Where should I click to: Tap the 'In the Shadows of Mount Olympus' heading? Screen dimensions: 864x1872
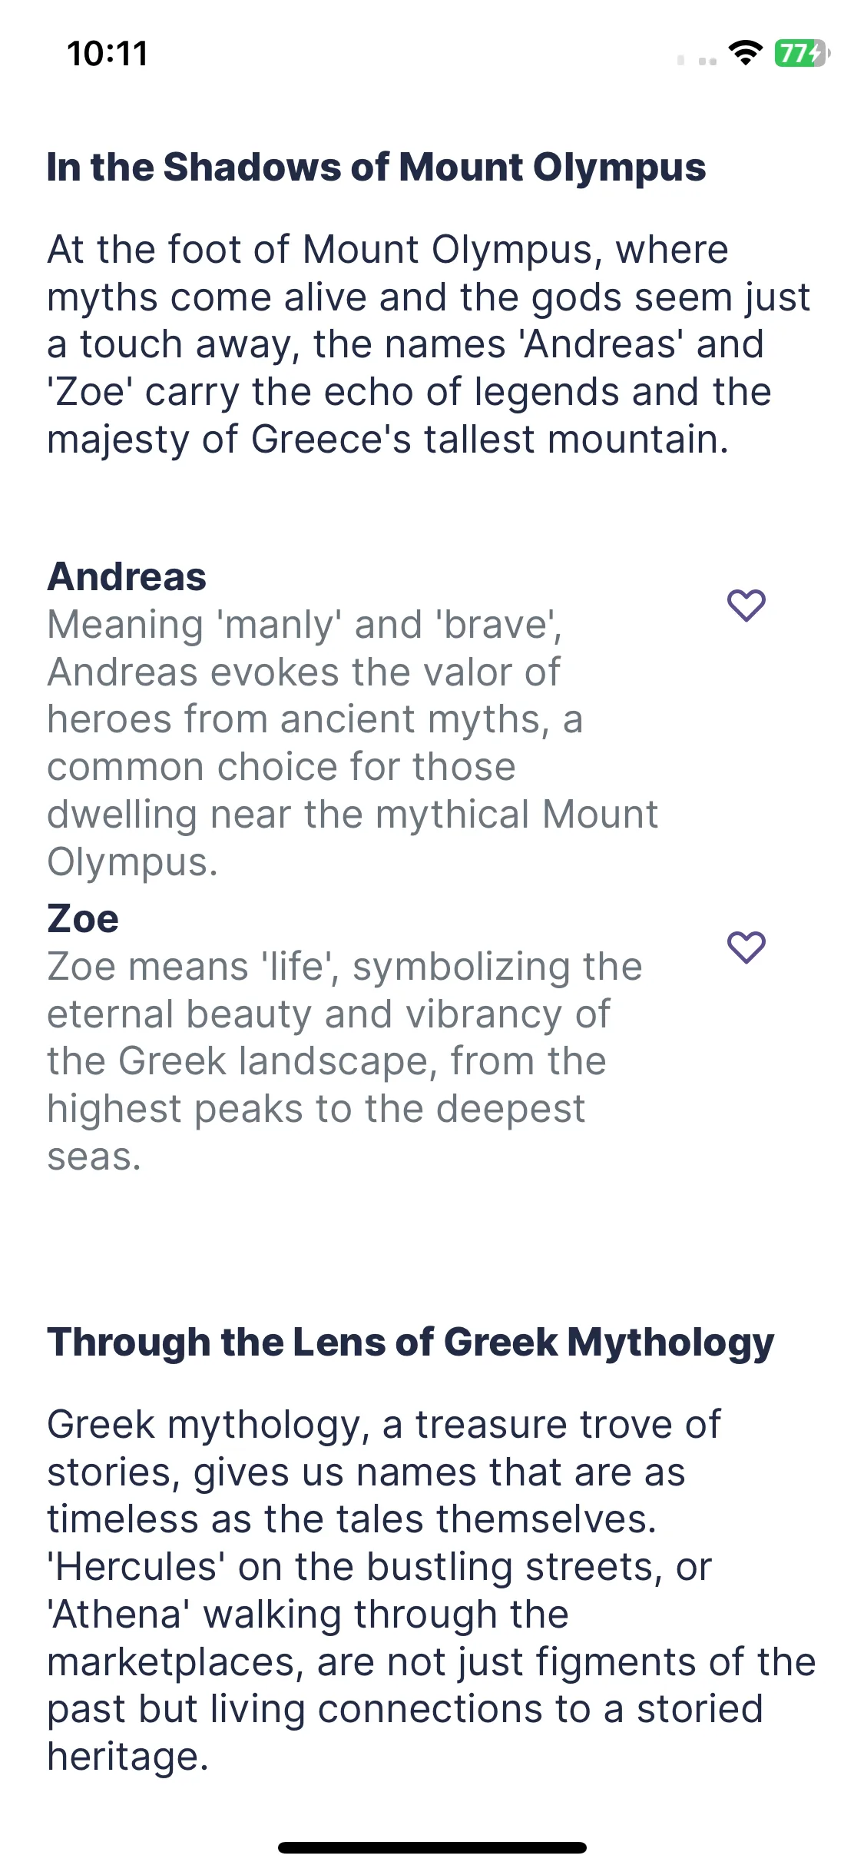click(376, 168)
